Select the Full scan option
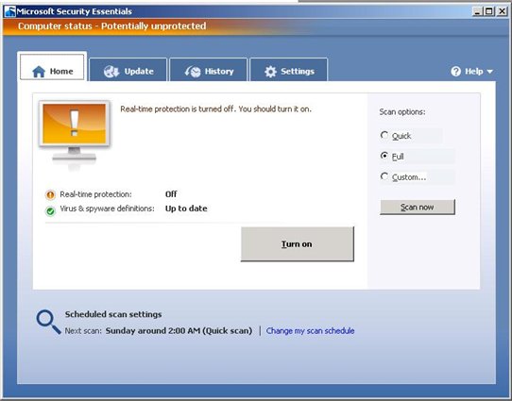This screenshot has height=401, width=512. 384,156
